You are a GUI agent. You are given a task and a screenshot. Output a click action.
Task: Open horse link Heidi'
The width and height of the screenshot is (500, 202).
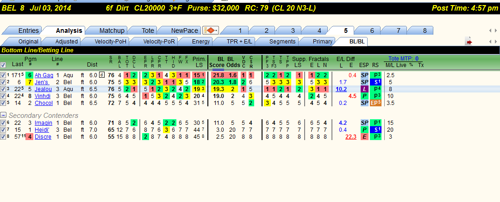43,130
